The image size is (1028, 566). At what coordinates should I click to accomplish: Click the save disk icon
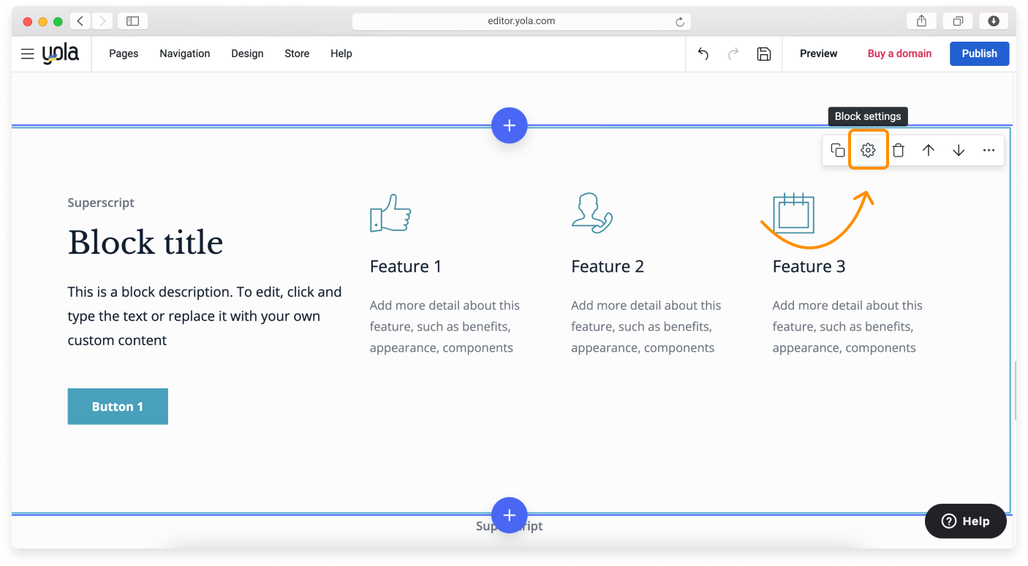tap(764, 53)
